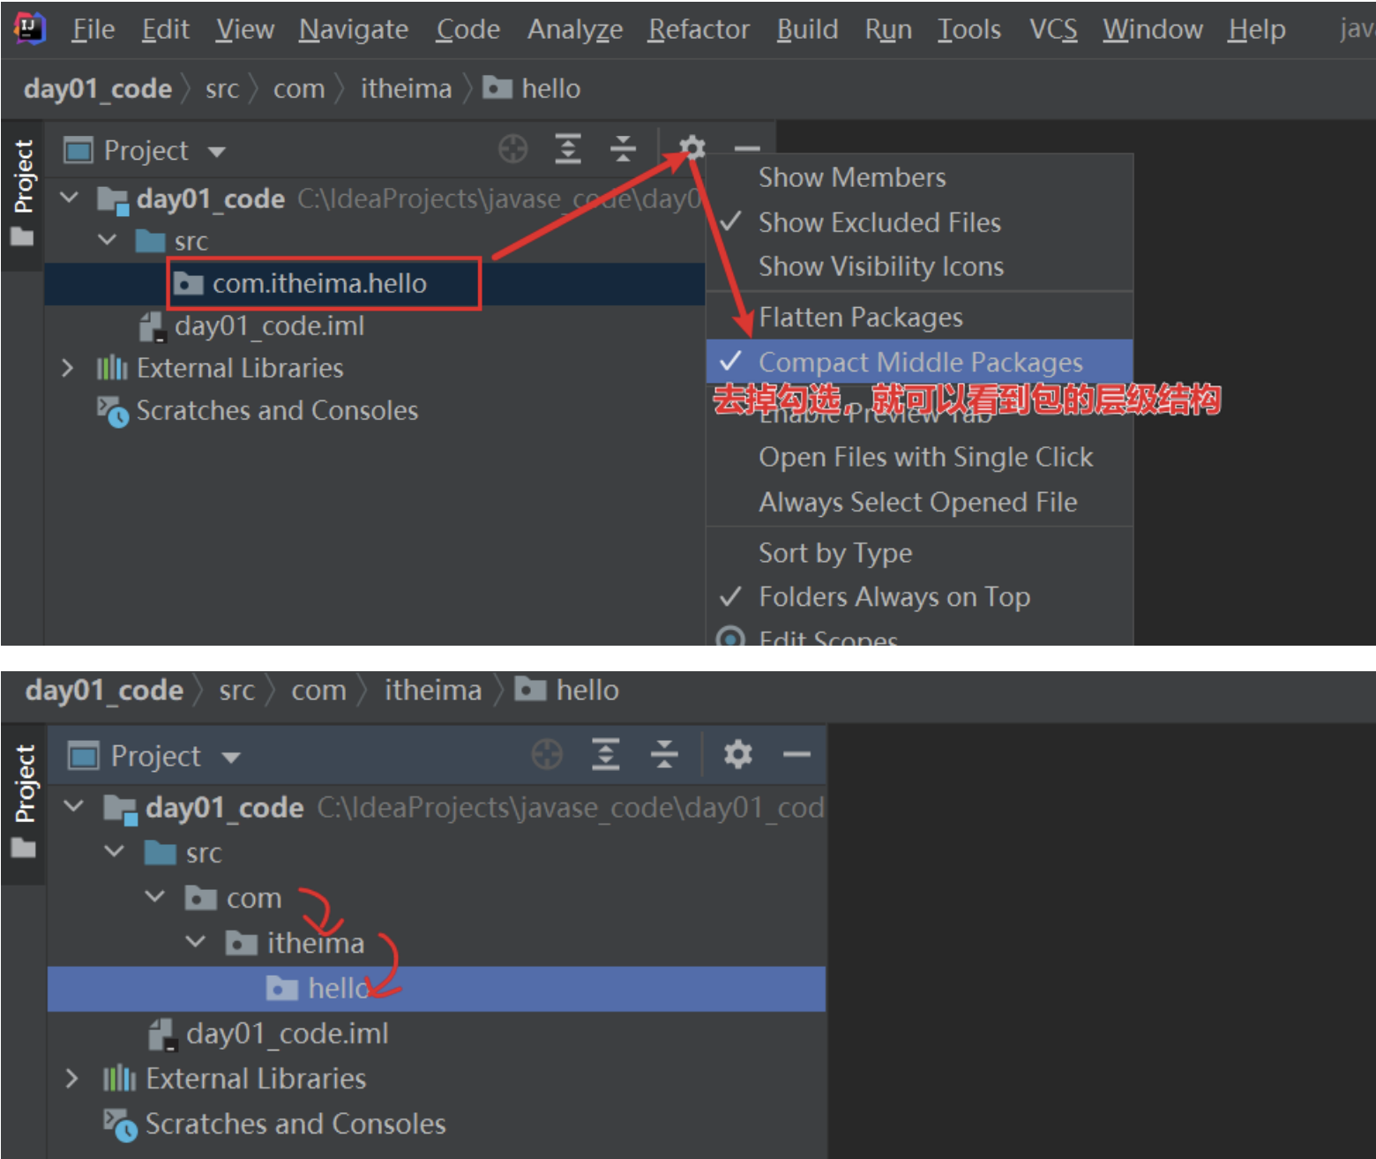Click Expand All icon in bottom panel
This screenshot has height=1159, width=1376.
(x=606, y=754)
